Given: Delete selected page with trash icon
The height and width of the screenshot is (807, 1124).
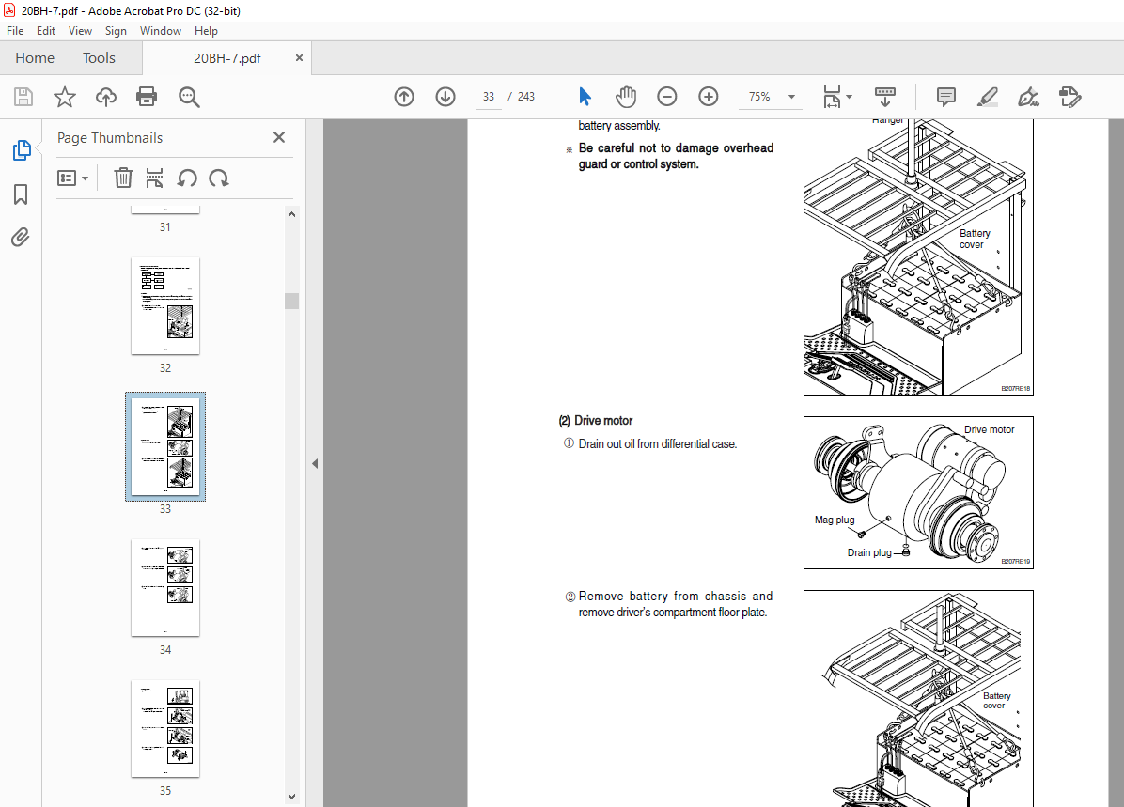Looking at the screenshot, I should (123, 178).
